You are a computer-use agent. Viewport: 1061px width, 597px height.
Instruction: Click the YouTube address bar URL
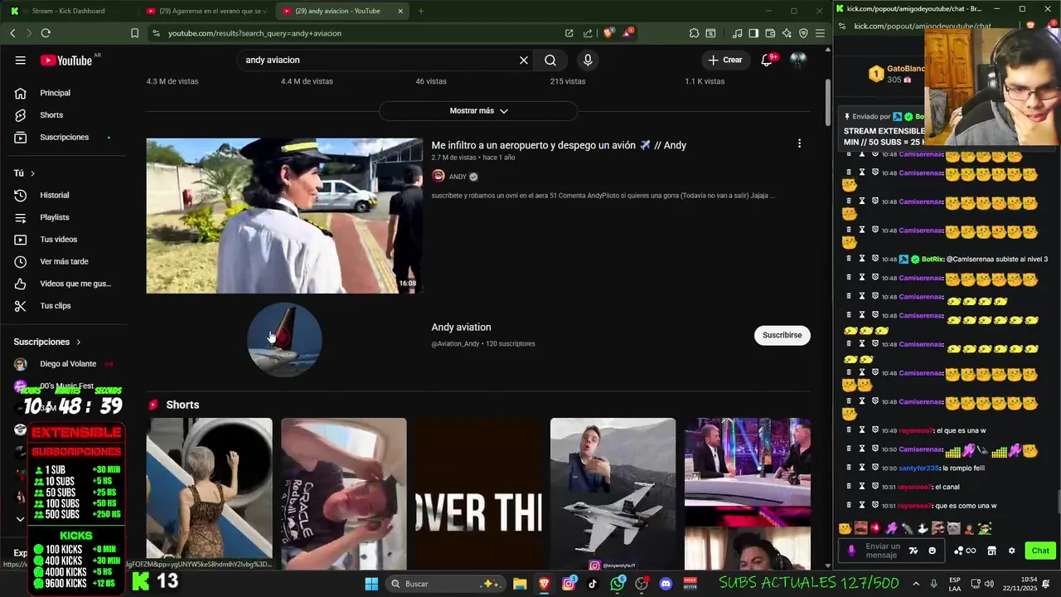tap(254, 33)
